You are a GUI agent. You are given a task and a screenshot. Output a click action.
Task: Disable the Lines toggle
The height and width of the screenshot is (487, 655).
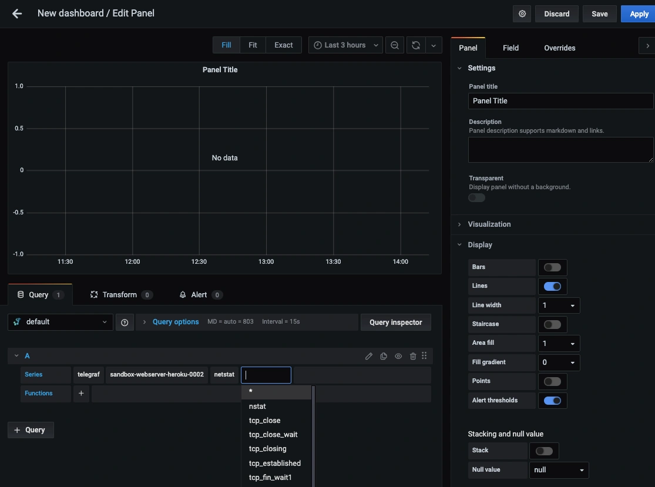click(552, 287)
